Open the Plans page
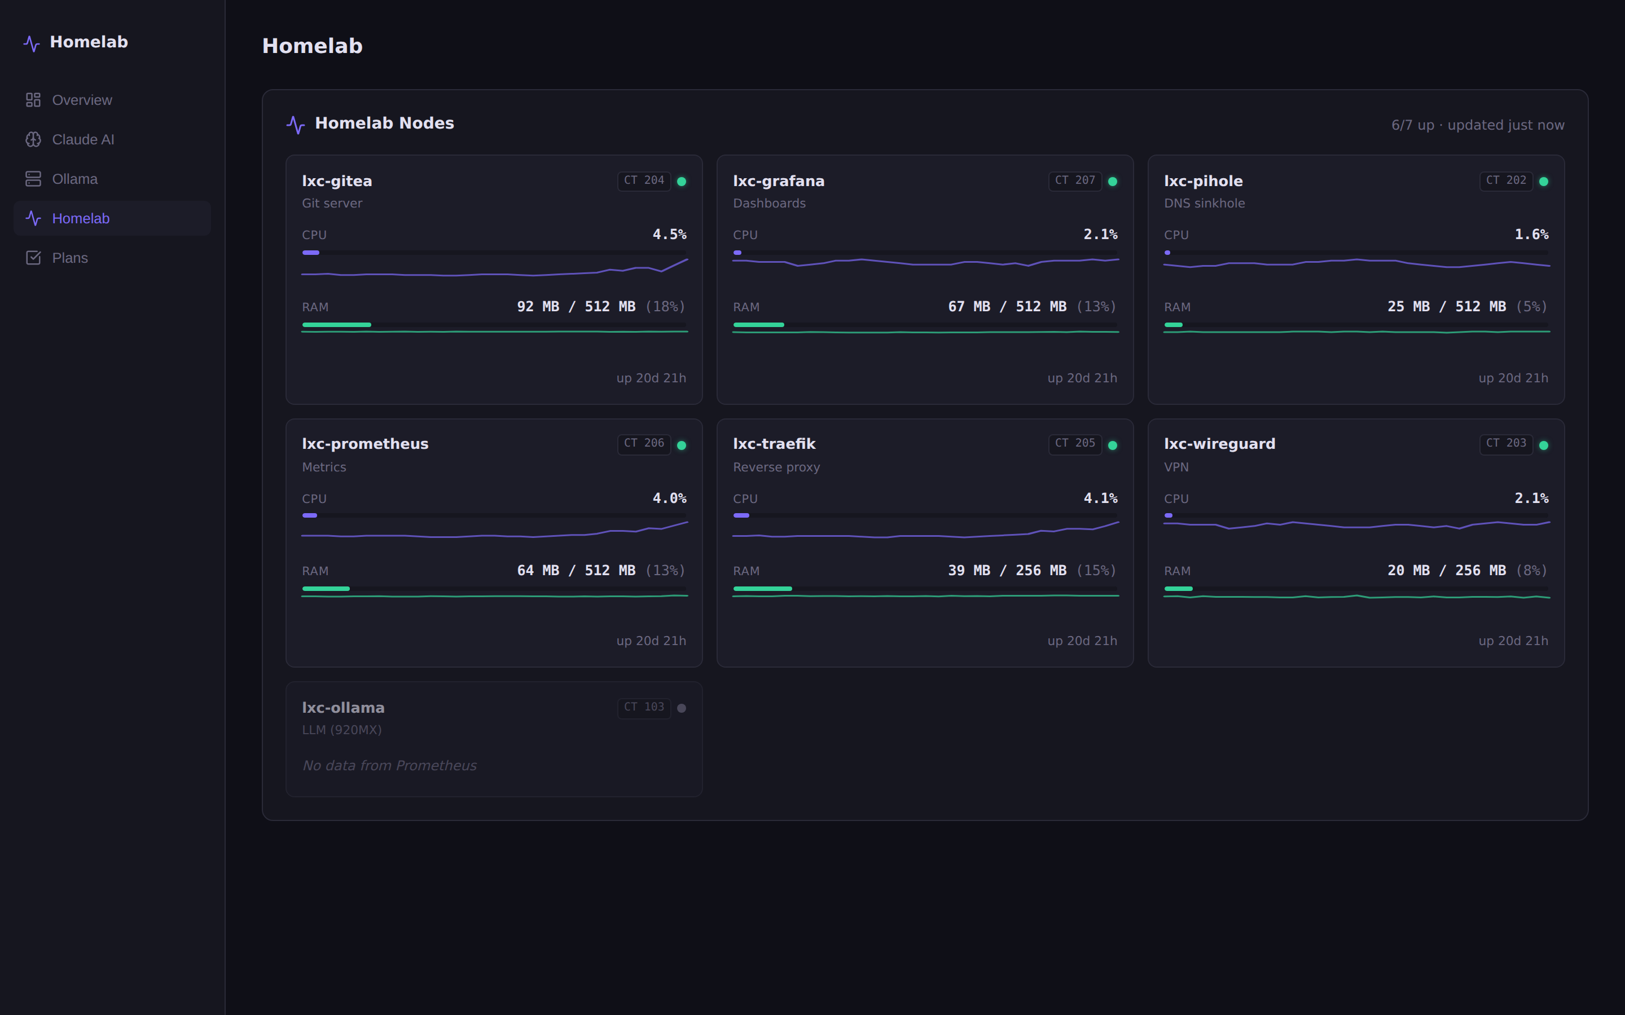This screenshot has height=1015, width=1625. [112, 258]
